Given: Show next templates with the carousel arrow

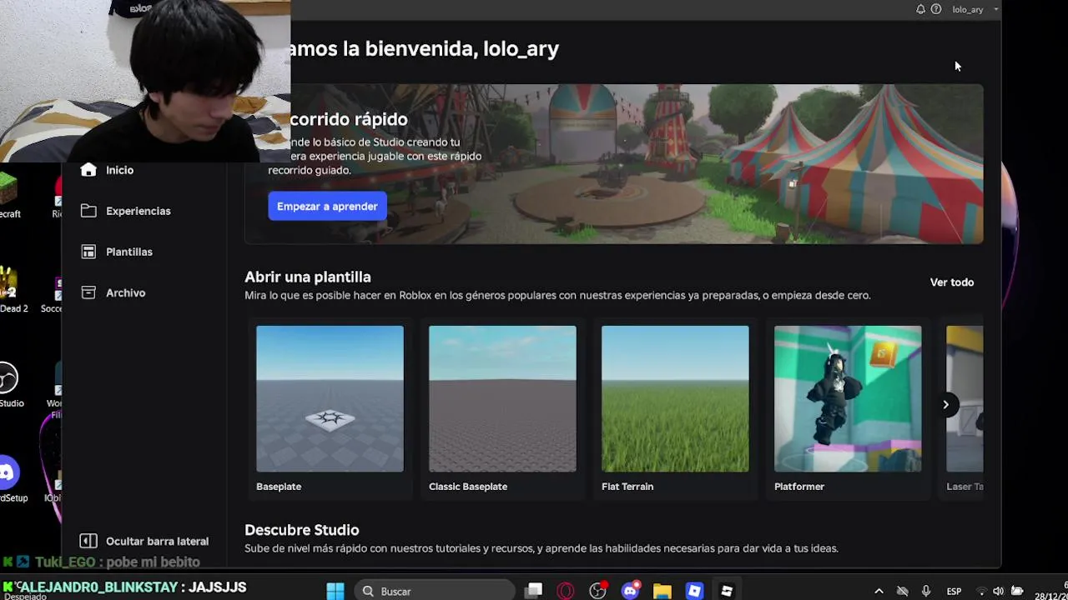Looking at the screenshot, I should (x=945, y=404).
